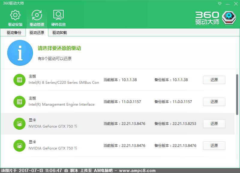Screen dimensions: 240x173
Task: Click 备份版本：11.0.0.1157 text
Action: [x=173, y=102]
